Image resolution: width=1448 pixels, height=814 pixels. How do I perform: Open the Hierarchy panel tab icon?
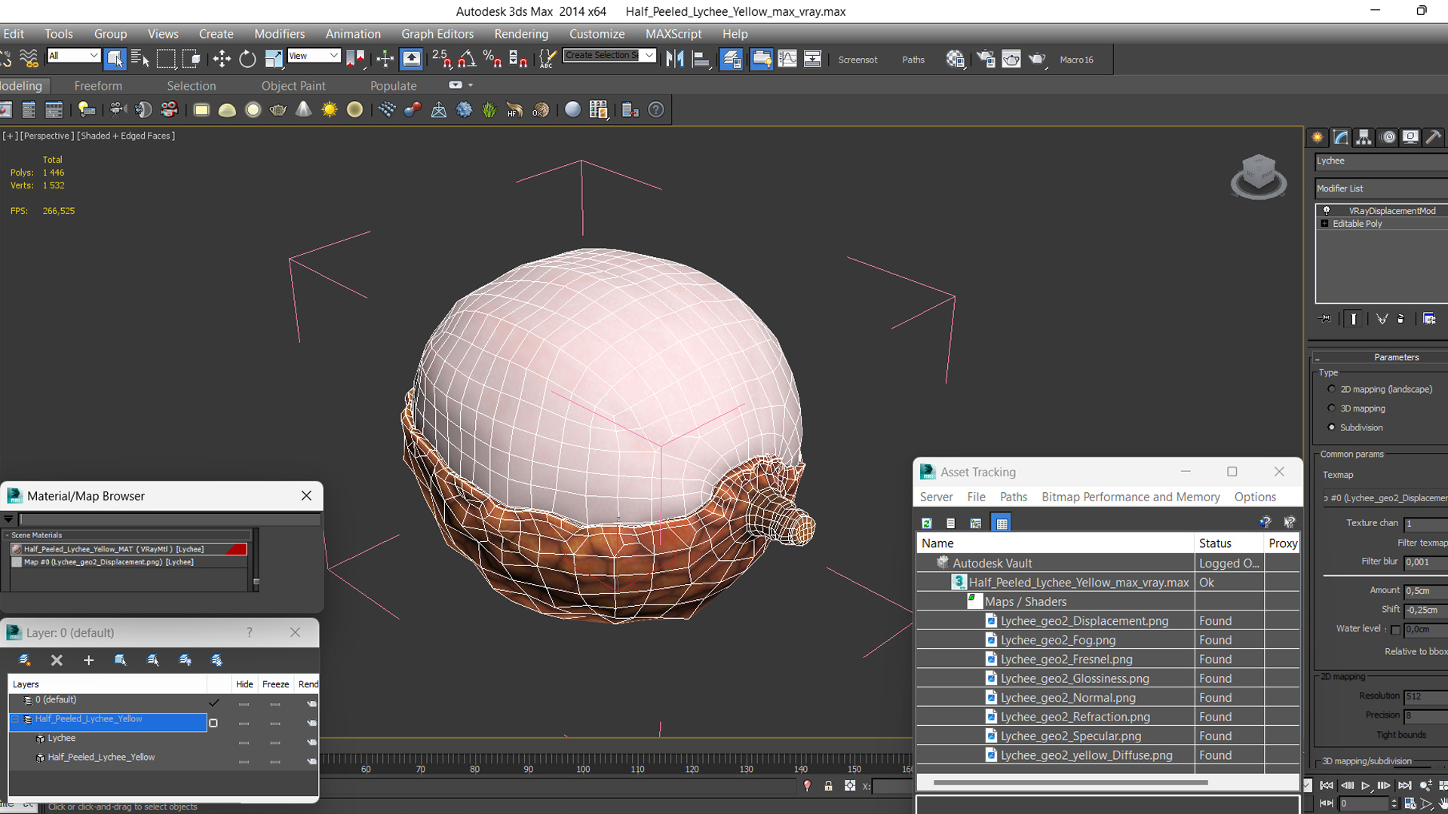1364,137
